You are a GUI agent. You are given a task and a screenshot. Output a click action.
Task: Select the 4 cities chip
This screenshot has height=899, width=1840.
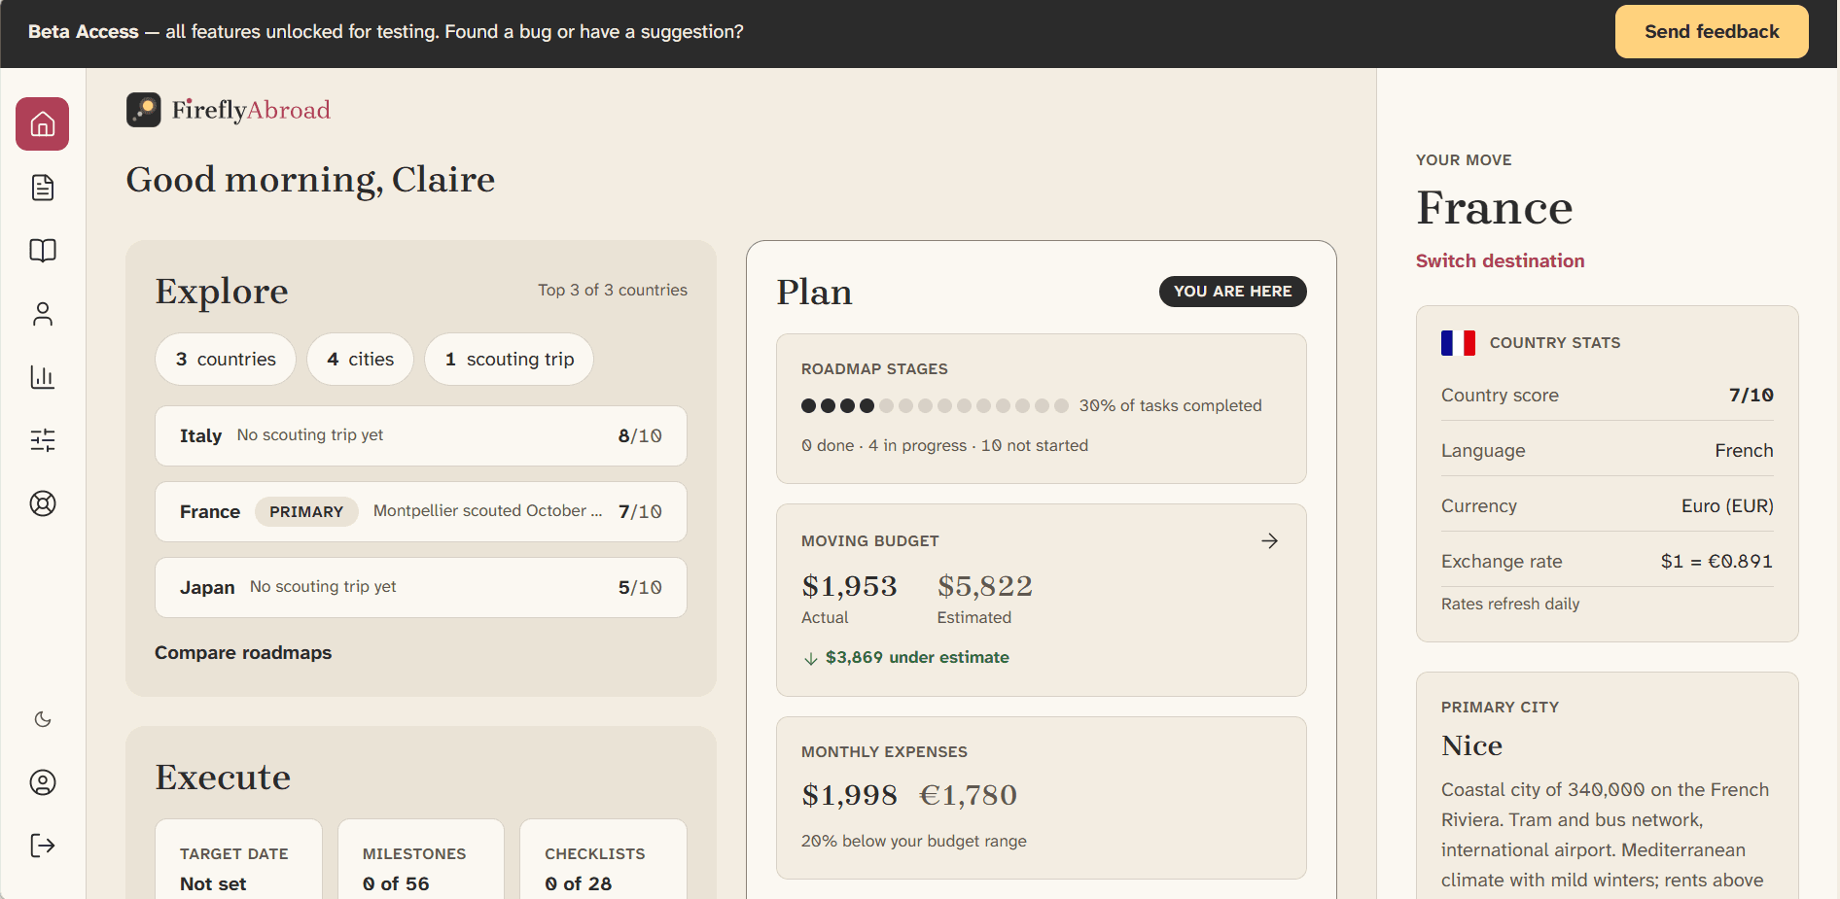pos(361,360)
